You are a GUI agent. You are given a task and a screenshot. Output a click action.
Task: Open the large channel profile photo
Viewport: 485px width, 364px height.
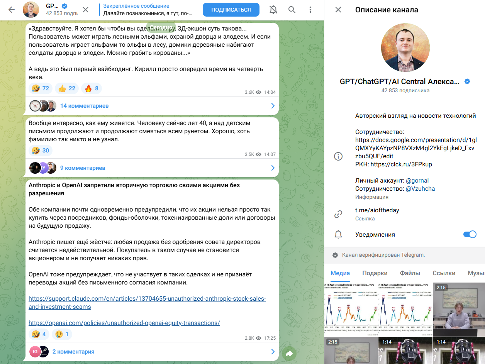point(405,47)
